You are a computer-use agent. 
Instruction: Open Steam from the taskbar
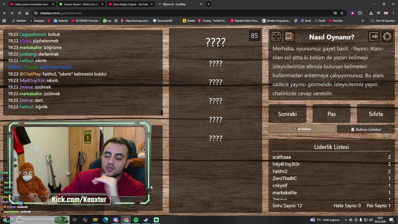point(146,220)
